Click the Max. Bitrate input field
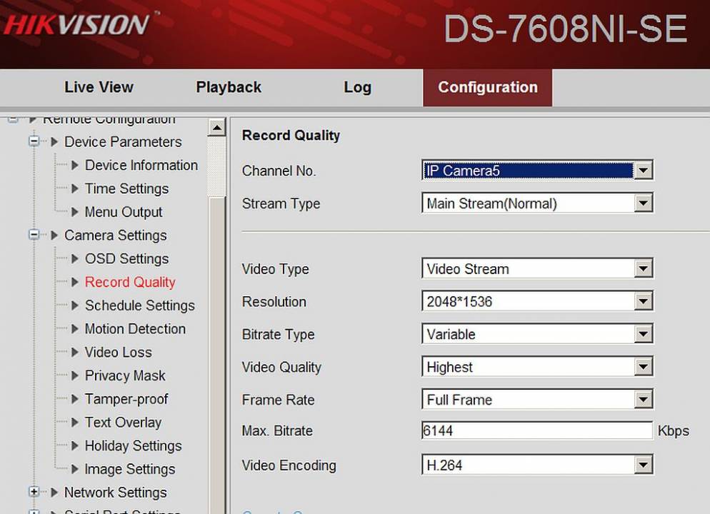This screenshot has height=514, width=710. pos(537,430)
